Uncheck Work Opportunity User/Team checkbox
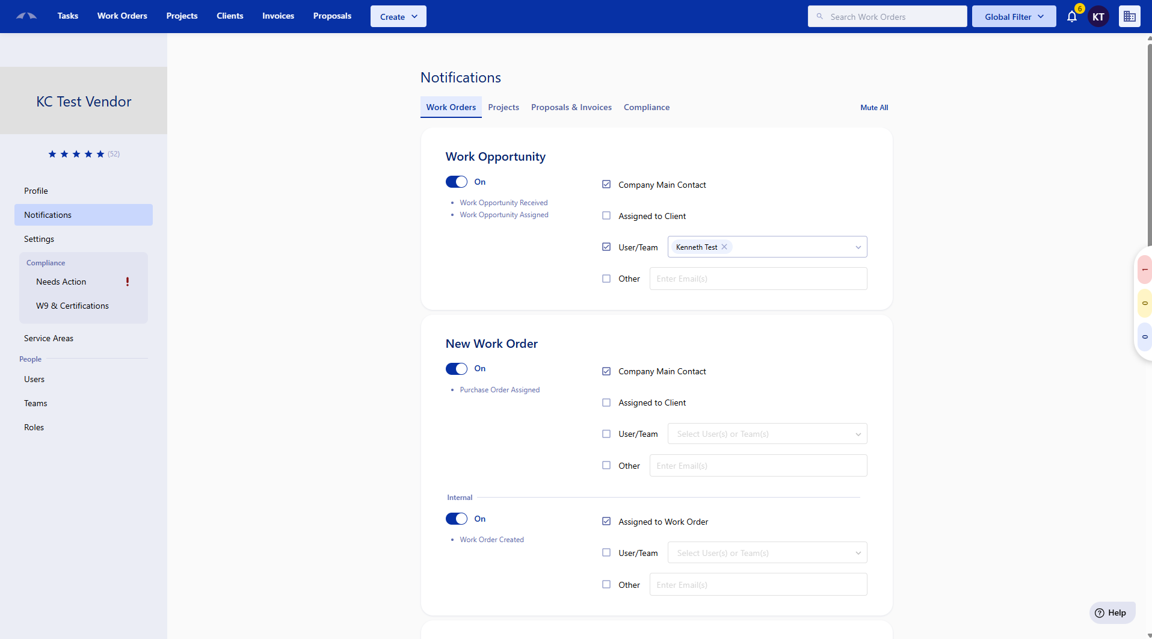Viewport: 1152px width, 639px height. tap(606, 247)
